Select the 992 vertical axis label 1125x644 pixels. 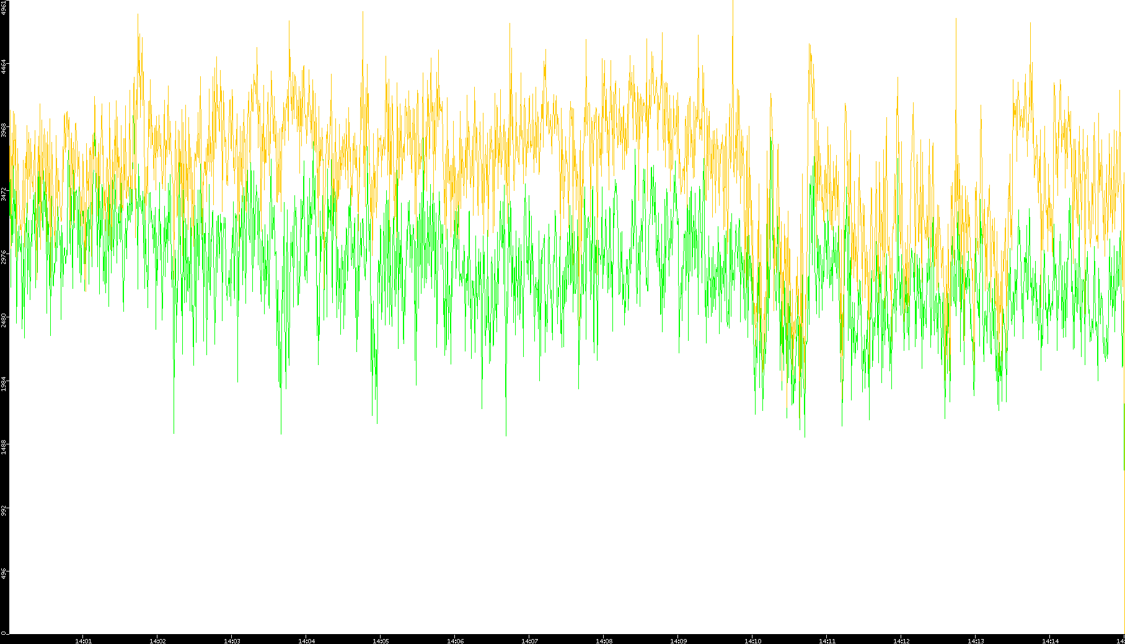(4, 509)
